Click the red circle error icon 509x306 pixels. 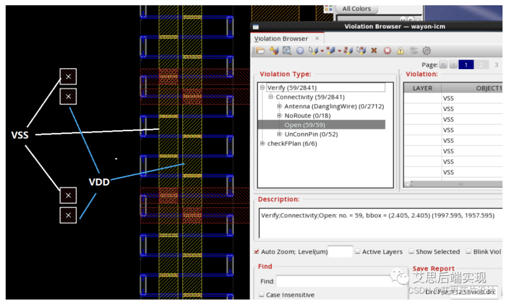click(x=387, y=51)
